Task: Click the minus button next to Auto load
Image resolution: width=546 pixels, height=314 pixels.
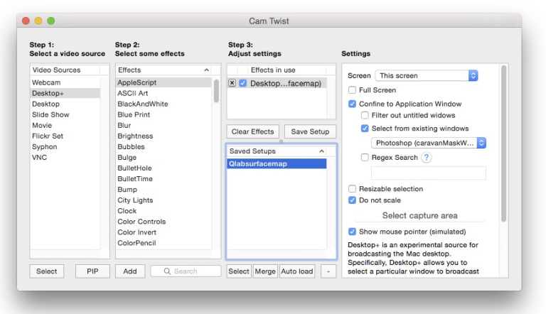Action: click(328, 271)
